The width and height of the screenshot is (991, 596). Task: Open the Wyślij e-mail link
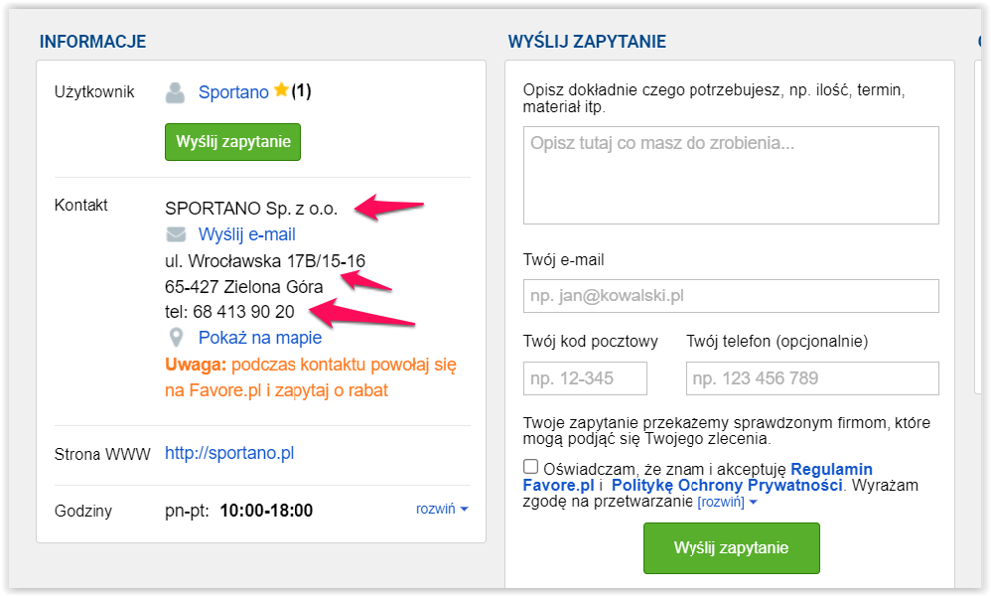click(x=247, y=234)
